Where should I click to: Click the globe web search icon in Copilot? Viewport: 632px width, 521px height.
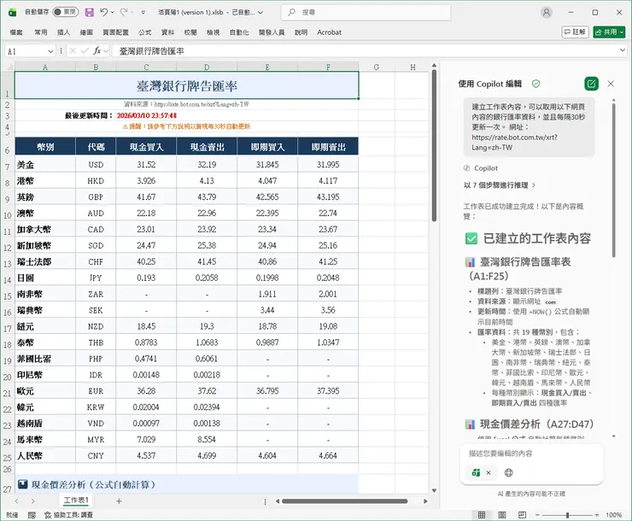coord(509,473)
